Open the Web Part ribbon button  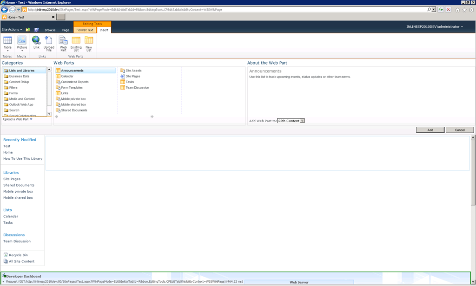pos(63,43)
